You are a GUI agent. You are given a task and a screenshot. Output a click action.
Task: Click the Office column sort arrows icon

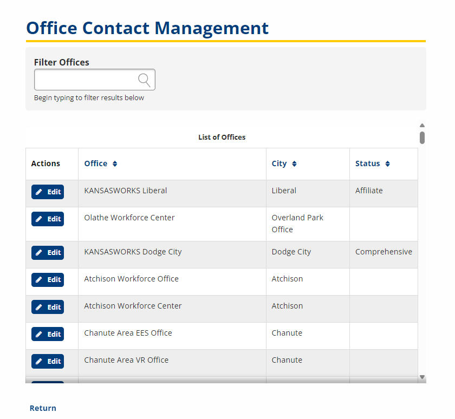point(115,164)
